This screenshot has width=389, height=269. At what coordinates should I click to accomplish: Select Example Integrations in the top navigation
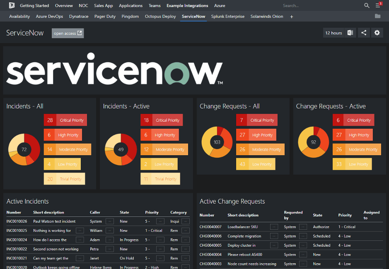[187, 5]
